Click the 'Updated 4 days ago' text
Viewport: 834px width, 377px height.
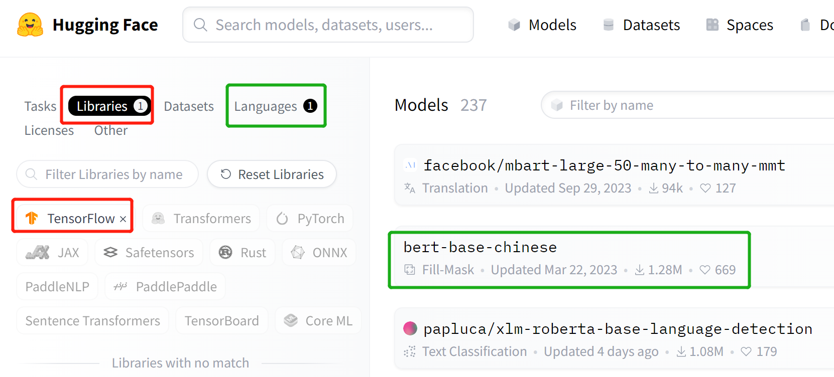click(x=601, y=351)
